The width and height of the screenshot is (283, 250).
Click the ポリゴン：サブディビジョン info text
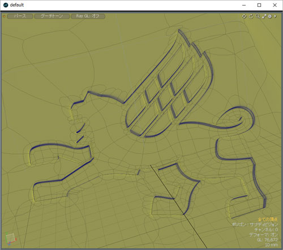click(x=255, y=225)
